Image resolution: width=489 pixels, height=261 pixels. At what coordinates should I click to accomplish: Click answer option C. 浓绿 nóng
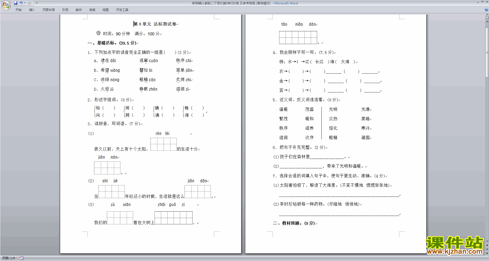106,80
